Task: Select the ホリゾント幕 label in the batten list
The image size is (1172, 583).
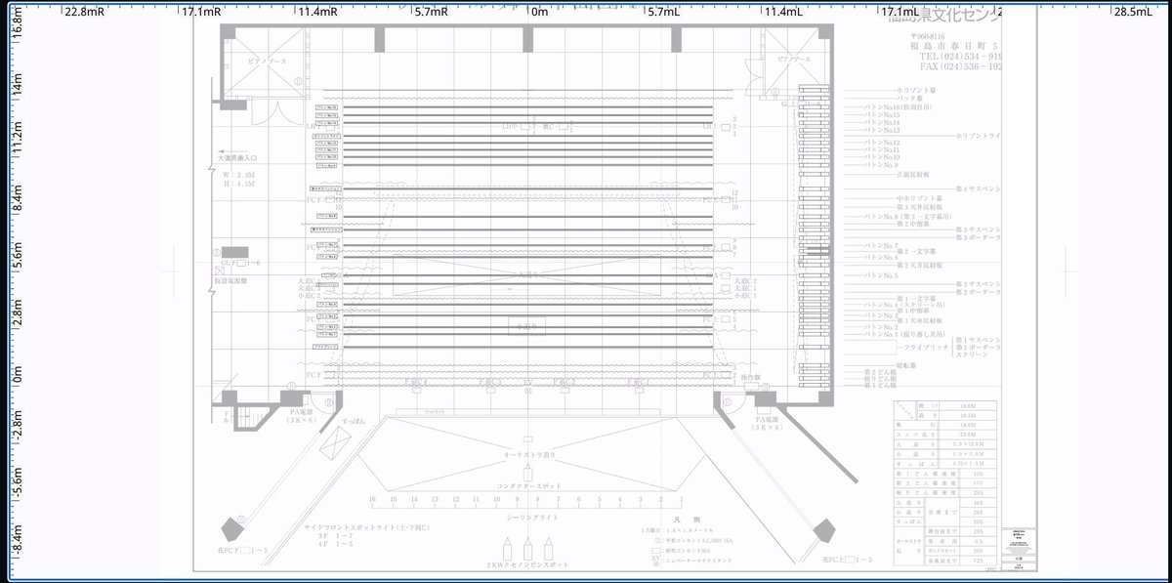Action: [x=917, y=90]
